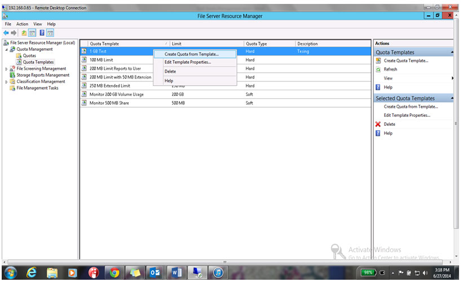Open File Management Tasks node

(37, 88)
